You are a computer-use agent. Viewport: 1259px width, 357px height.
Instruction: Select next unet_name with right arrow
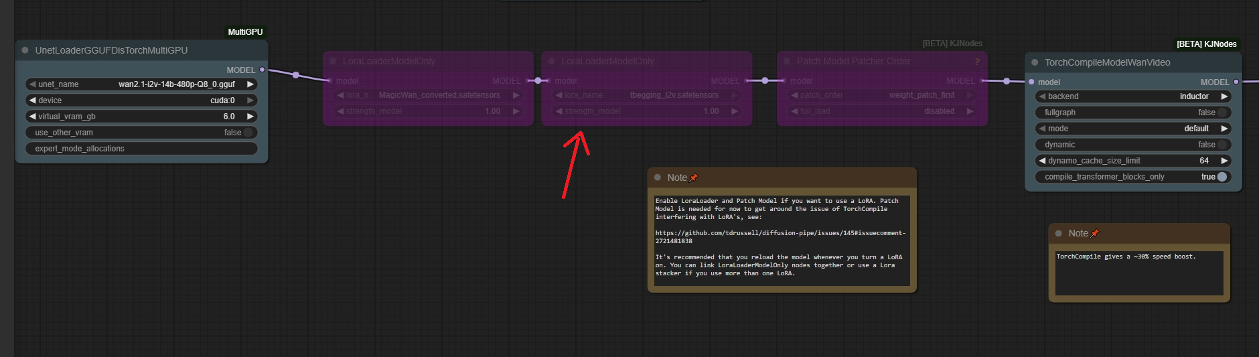(x=250, y=84)
